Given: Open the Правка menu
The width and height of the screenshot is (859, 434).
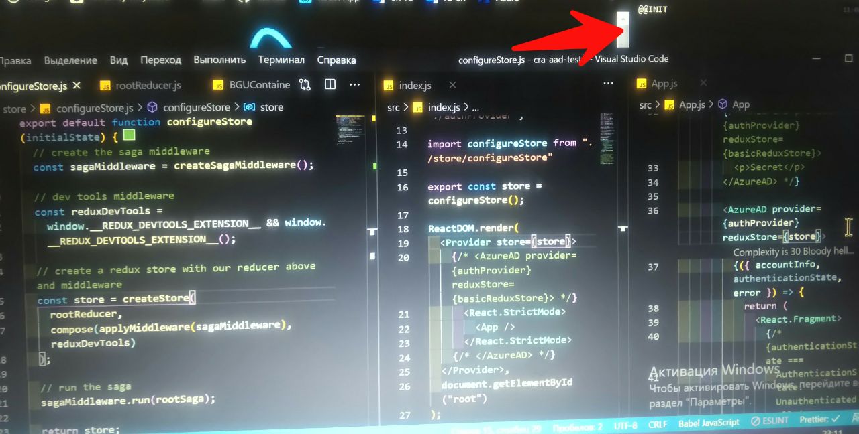Looking at the screenshot, I should [15, 60].
